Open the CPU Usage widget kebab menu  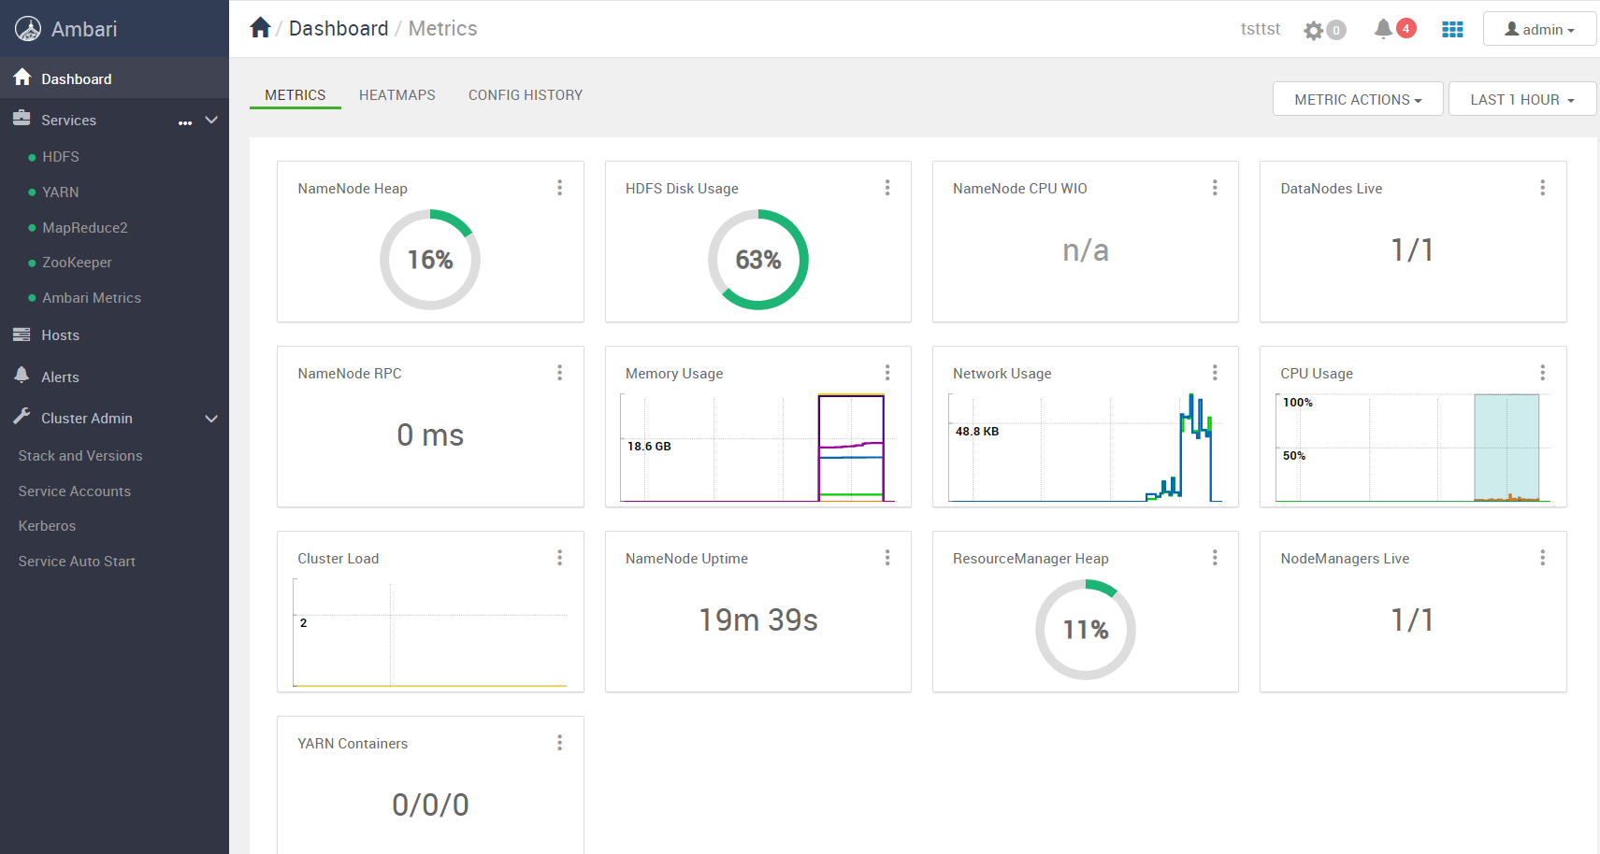click(x=1543, y=373)
